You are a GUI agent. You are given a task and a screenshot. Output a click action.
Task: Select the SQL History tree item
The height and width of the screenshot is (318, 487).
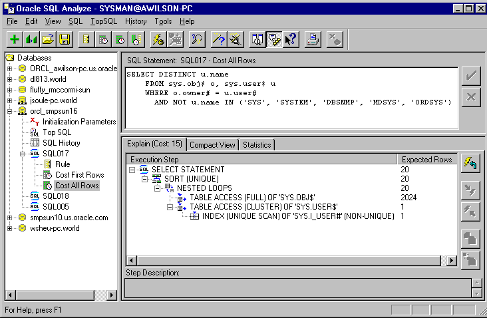tap(61, 143)
